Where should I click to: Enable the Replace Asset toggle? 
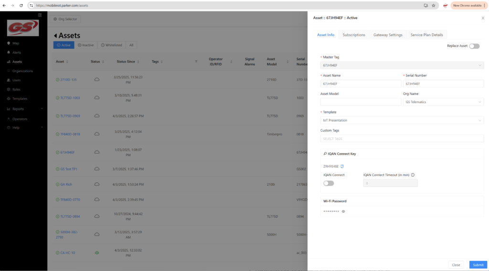pos(474,46)
